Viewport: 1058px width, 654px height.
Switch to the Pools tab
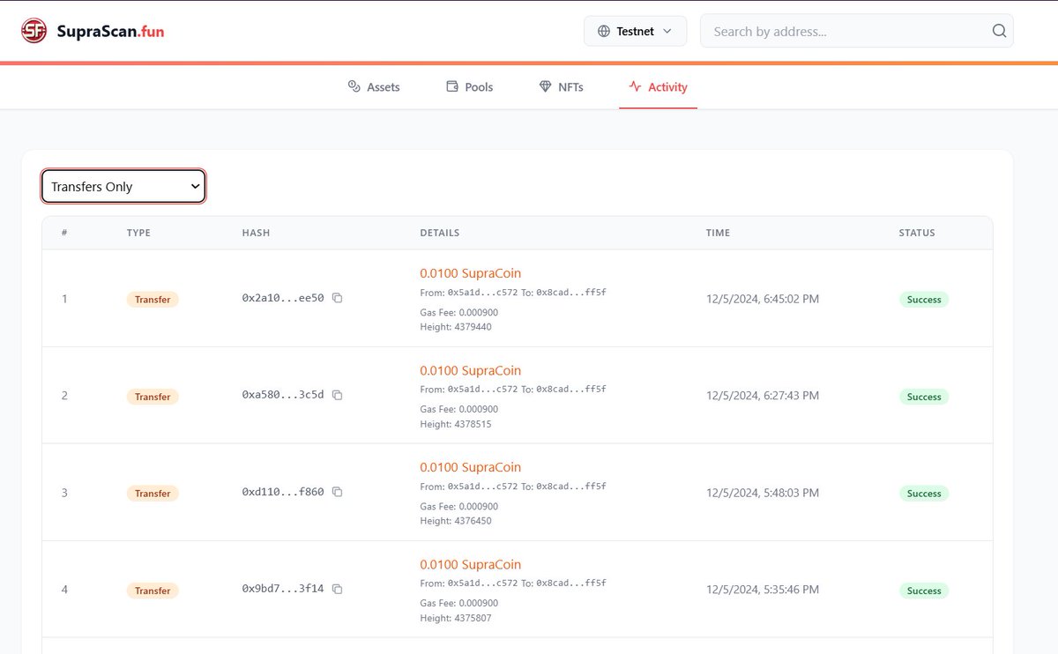click(x=470, y=86)
